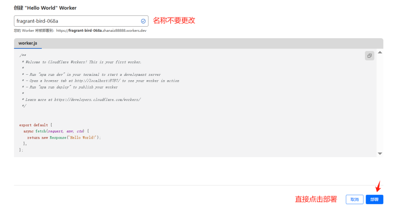407x212 pixels.
Task: Click the cancel button (取消)
Action: [354, 199]
